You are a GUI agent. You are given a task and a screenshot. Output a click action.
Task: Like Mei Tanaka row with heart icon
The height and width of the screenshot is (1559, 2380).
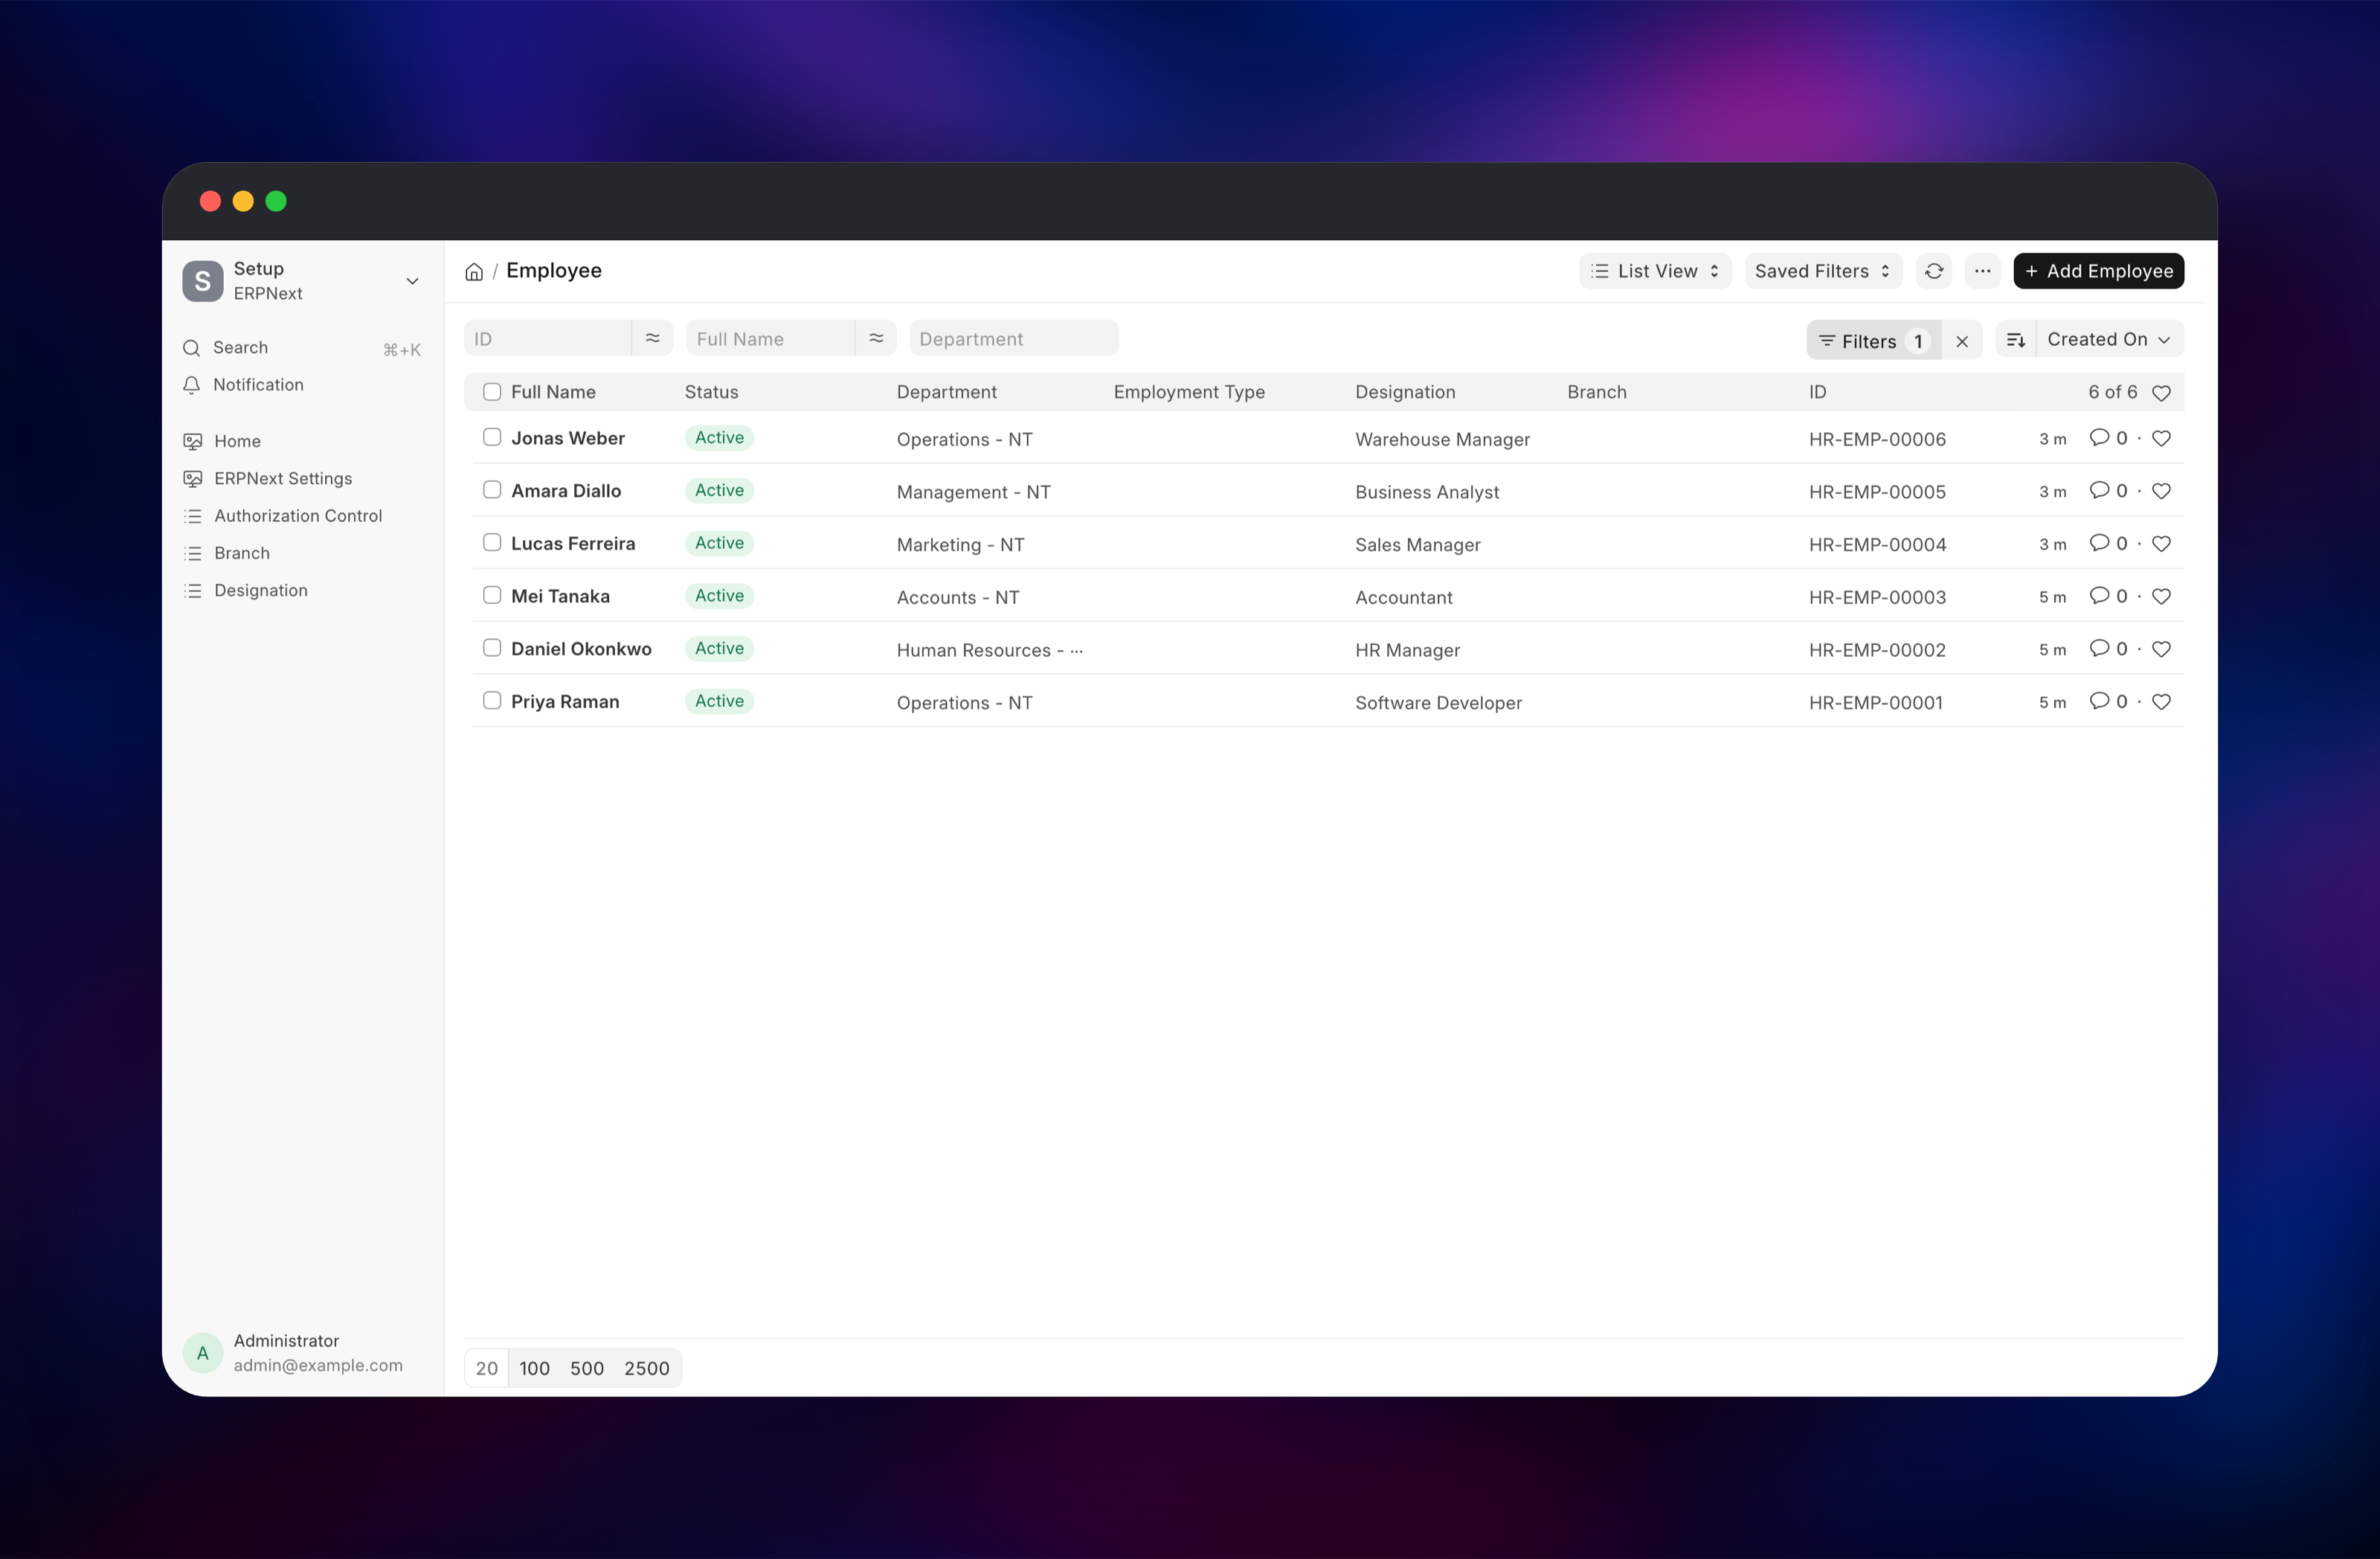2161,596
